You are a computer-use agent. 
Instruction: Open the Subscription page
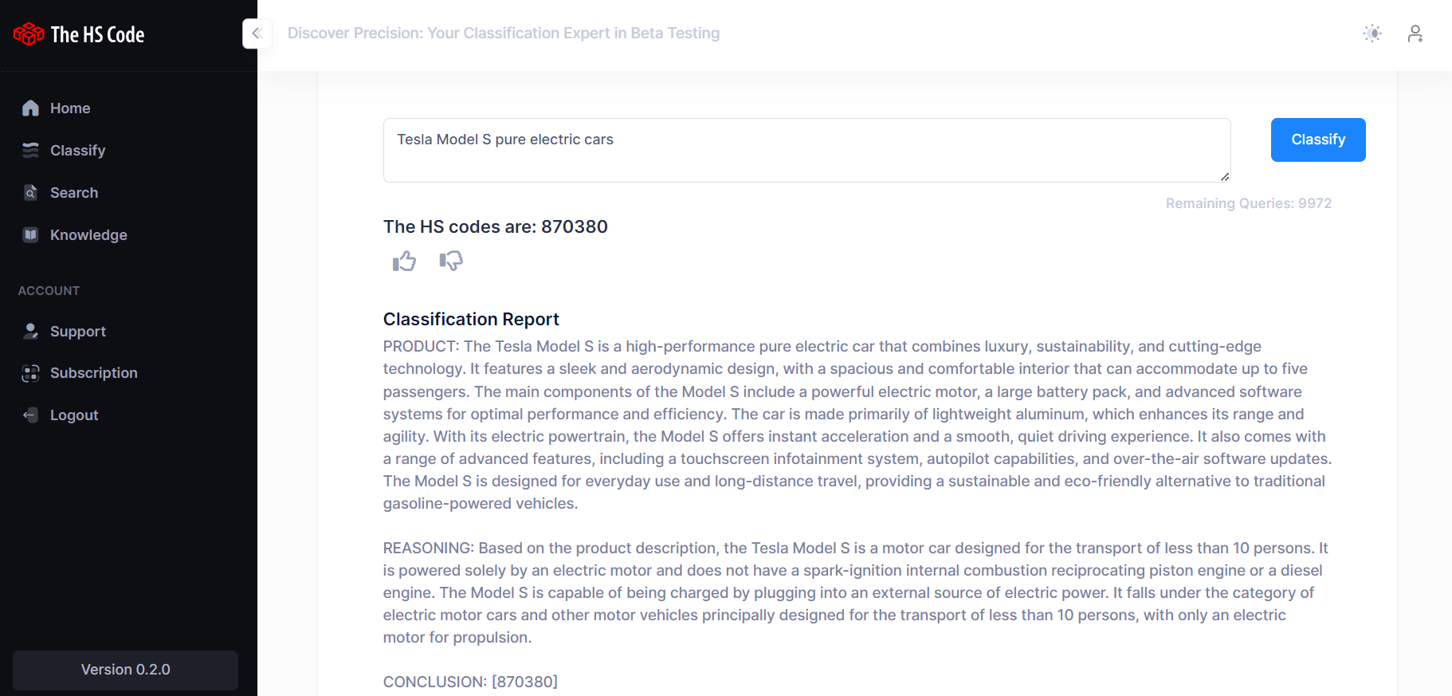coord(93,373)
